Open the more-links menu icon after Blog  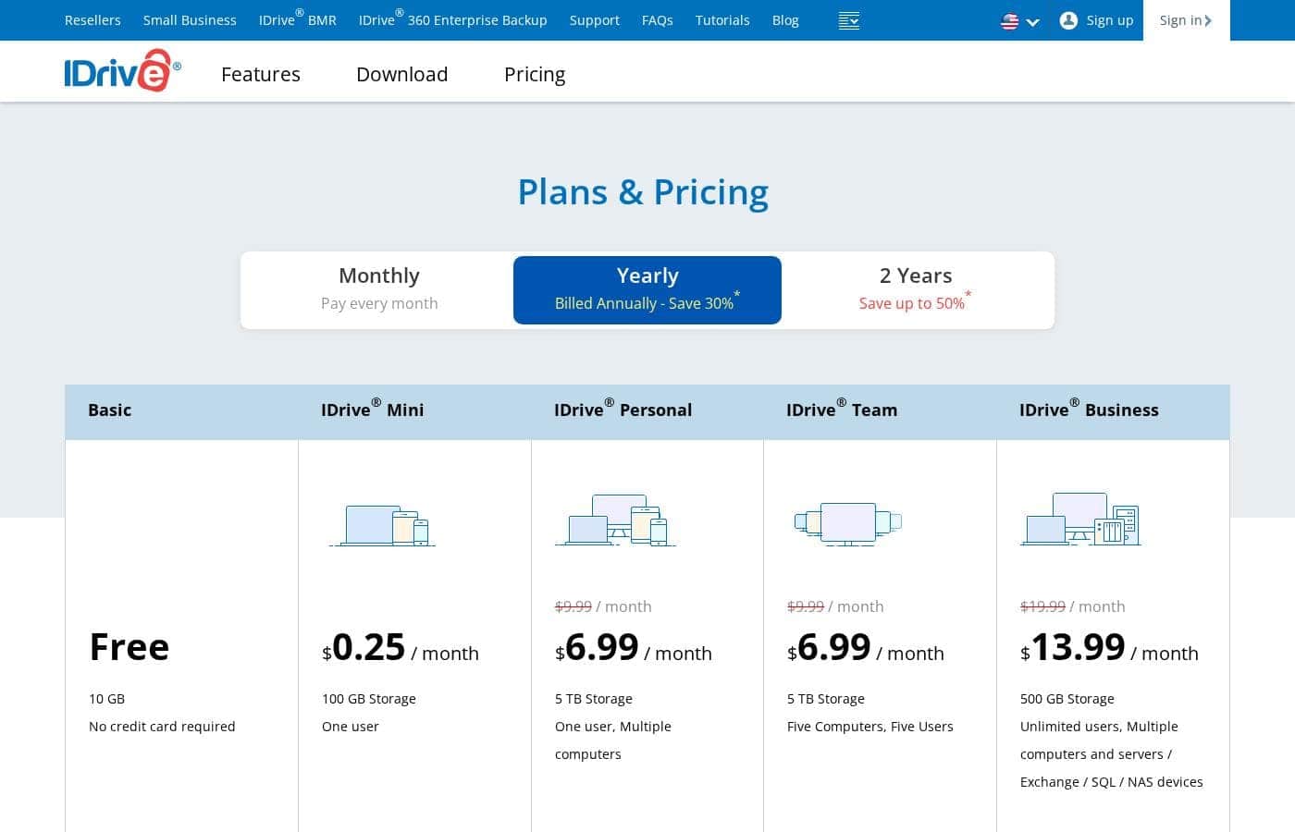click(849, 20)
